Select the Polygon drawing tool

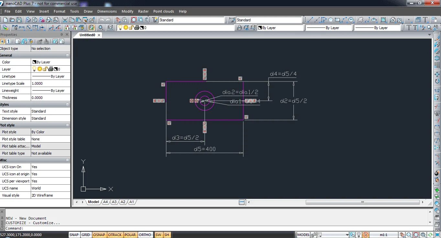pyautogui.click(x=330, y=20)
